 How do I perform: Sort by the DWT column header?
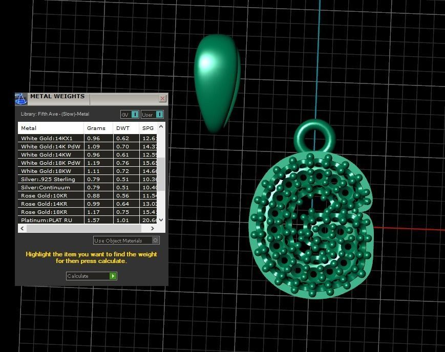(126, 128)
